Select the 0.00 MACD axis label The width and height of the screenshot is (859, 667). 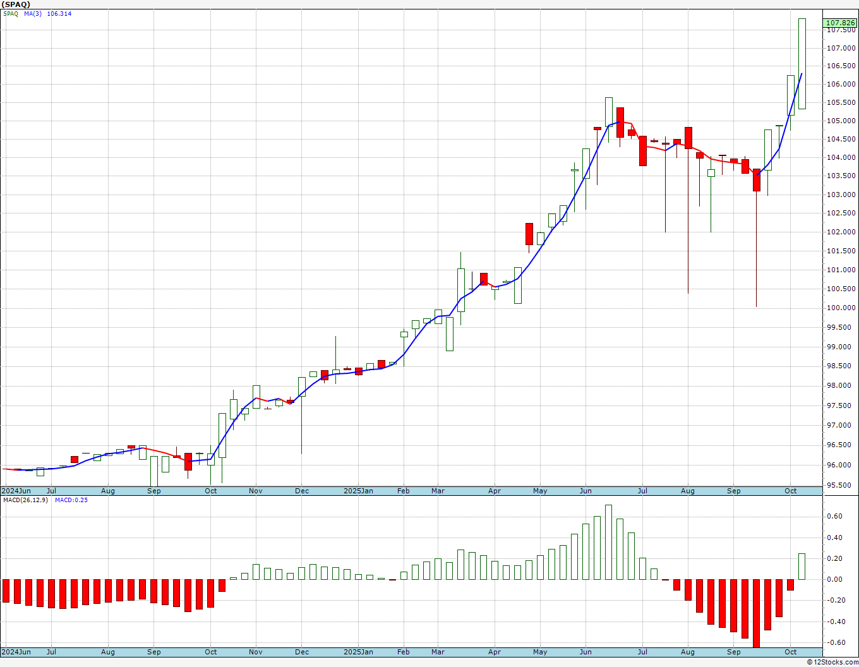tap(834, 579)
